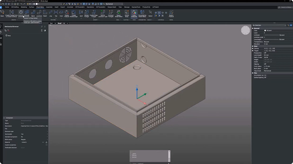The image size is (293, 164).
Task: Switch to the Assembly ribbon tab
Action: tap(49, 7)
